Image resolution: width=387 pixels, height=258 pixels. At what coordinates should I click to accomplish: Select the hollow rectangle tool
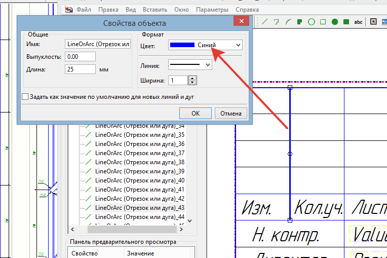point(323,22)
